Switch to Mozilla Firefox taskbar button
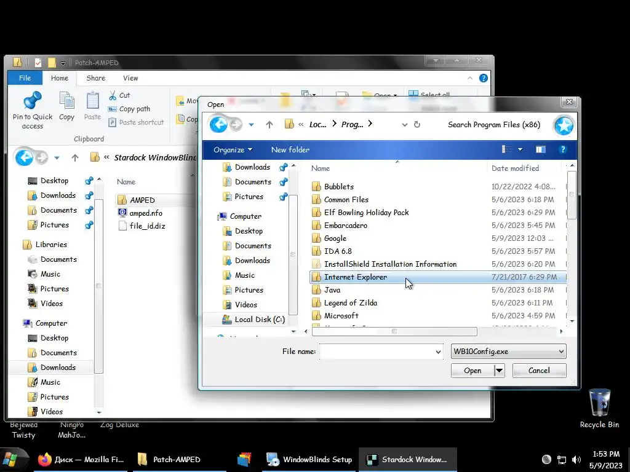The height and width of the screenshot is (472, 630). 81,460
